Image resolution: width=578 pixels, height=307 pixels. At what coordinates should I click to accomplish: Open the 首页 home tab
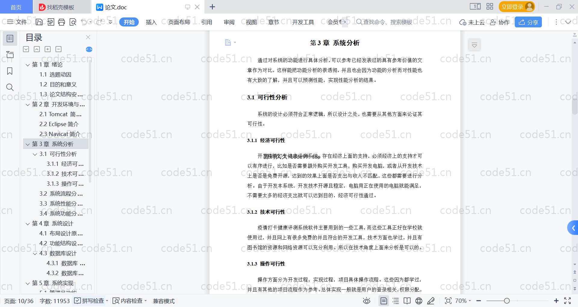point(16,7)
